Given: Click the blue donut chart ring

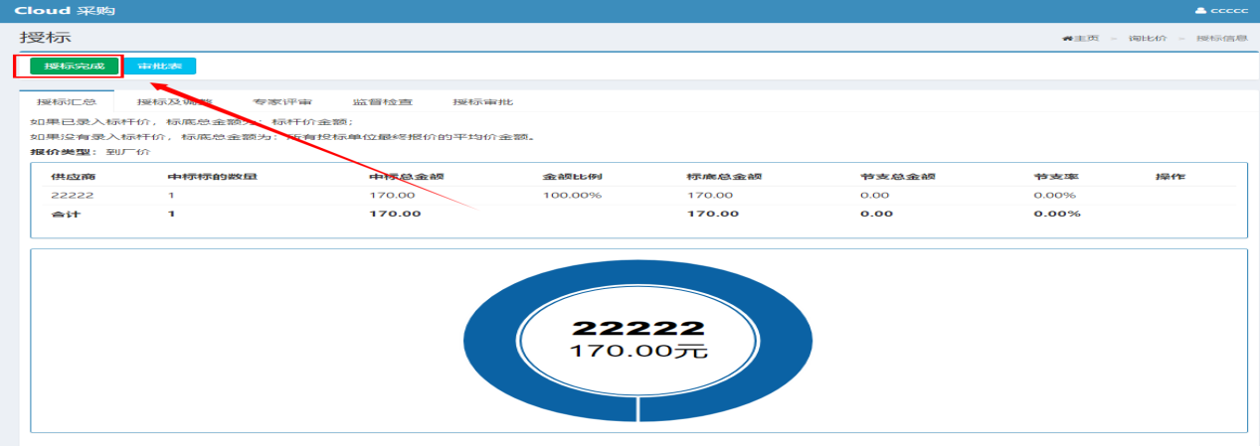Looking at the screenshot, I should coord(490,344).
